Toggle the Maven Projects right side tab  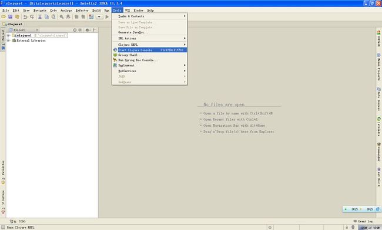(378, 67)
